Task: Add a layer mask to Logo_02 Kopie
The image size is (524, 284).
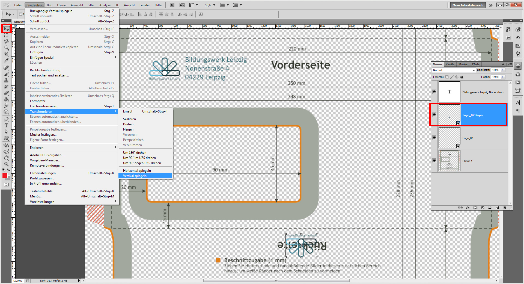Action: (x=475, y=208)
